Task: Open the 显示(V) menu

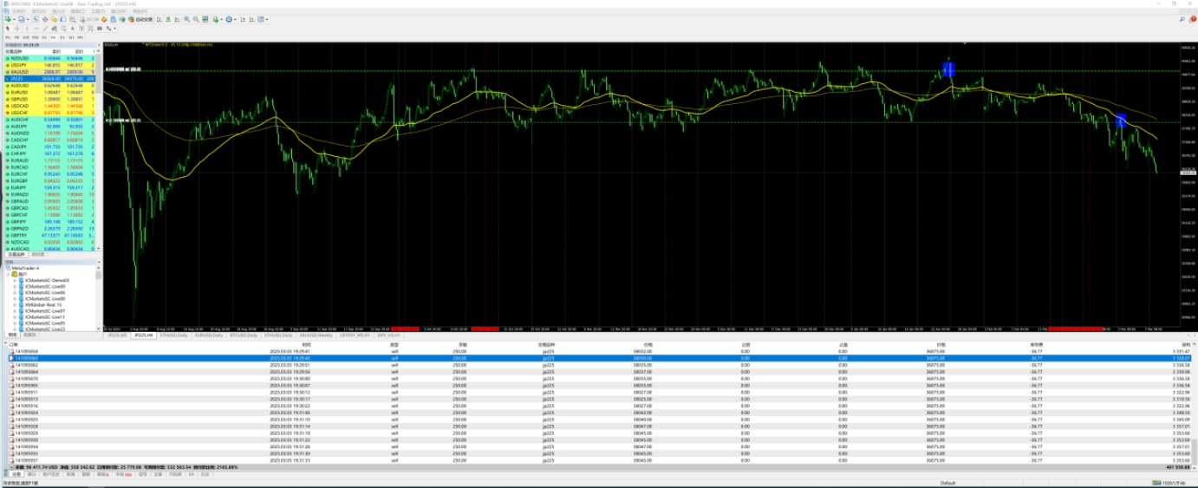Action: 39,11
